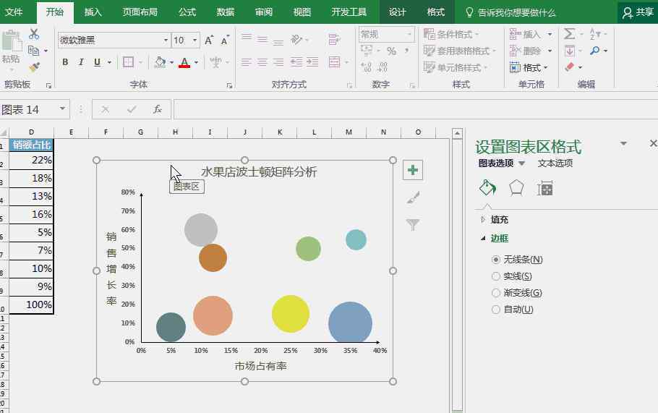Select column header K
Viewport: 658px width, 413px height.
[280, 132]
